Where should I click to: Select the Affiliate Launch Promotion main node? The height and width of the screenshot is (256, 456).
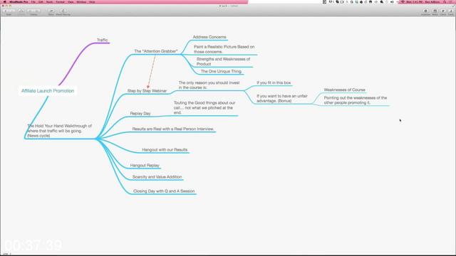48,91
